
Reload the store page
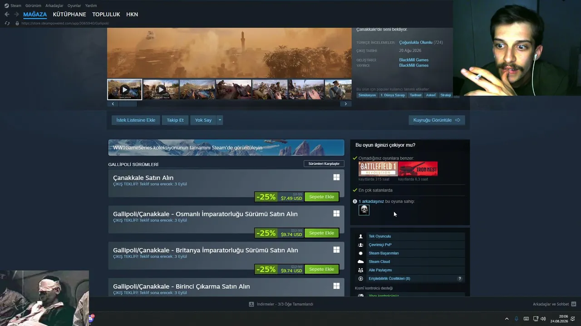pyautogui.click(x=7, y=23)
